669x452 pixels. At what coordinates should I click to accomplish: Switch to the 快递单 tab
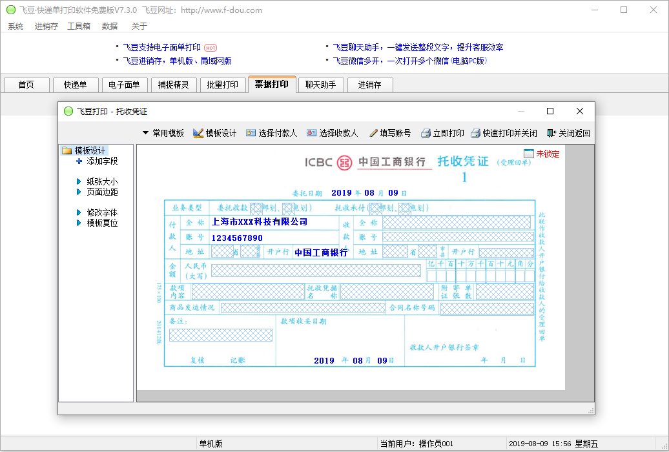click(76, 85)
